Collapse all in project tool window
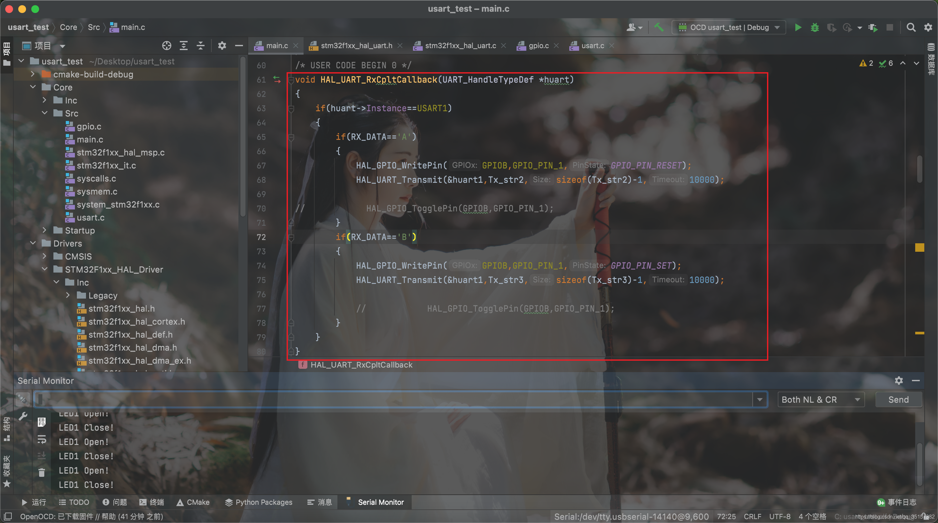Viewport: 938px width, 523px height. click(200, 46)
